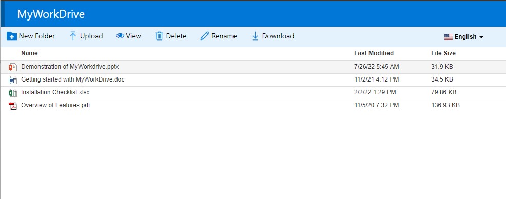
Task: Select the PDF file icon
Action: (13, 106)
